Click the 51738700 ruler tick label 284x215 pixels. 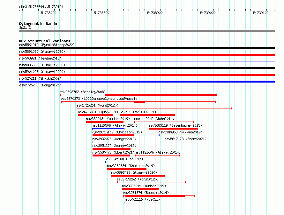coord(49,13)
